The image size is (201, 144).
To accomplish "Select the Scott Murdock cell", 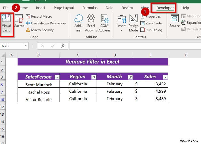I will (x=39, y=84).
